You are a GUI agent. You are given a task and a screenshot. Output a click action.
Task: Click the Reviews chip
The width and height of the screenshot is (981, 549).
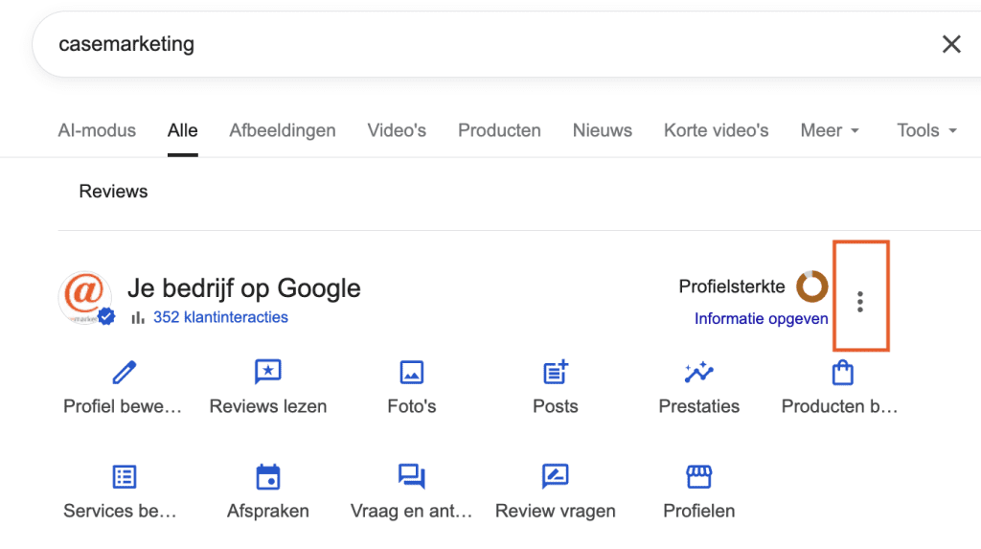tap(113, 191)
